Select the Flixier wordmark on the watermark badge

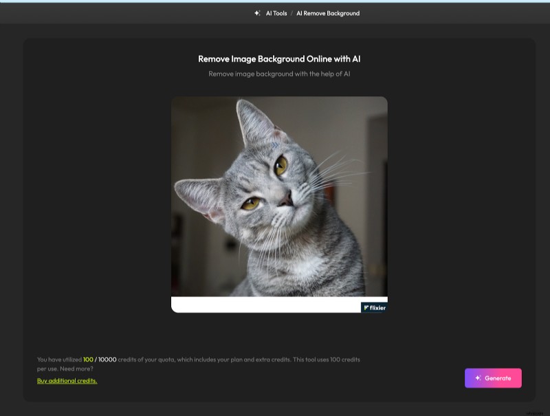(378, 307)
